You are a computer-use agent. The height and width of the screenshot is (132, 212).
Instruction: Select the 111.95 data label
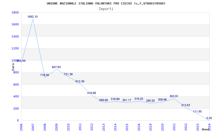197,111
